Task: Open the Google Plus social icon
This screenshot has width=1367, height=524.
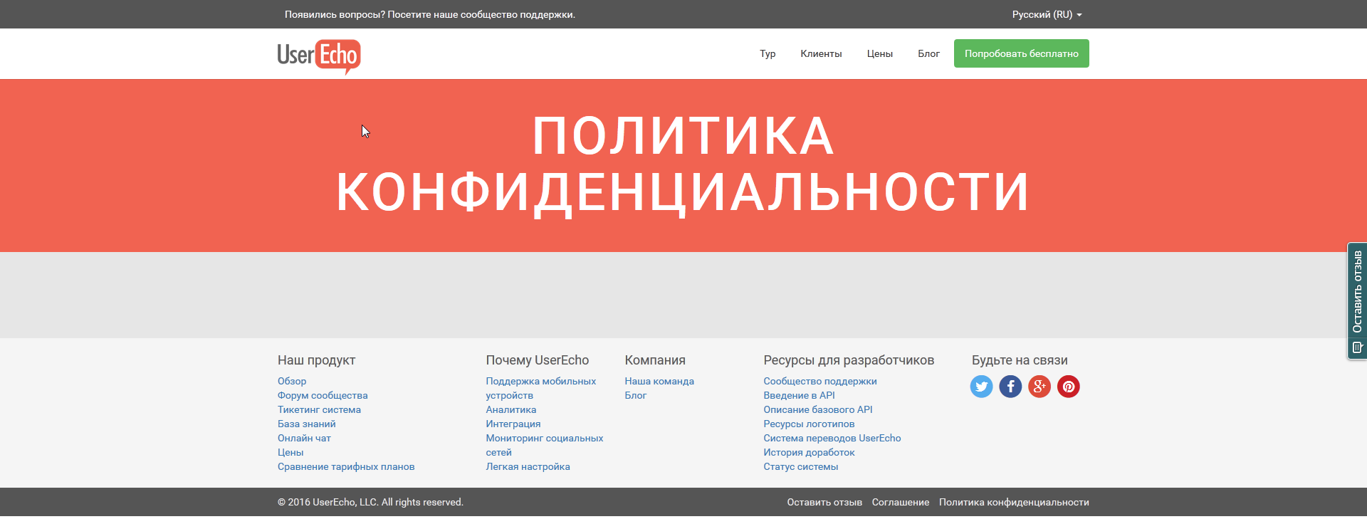Action: click(x=1039, y=387)
